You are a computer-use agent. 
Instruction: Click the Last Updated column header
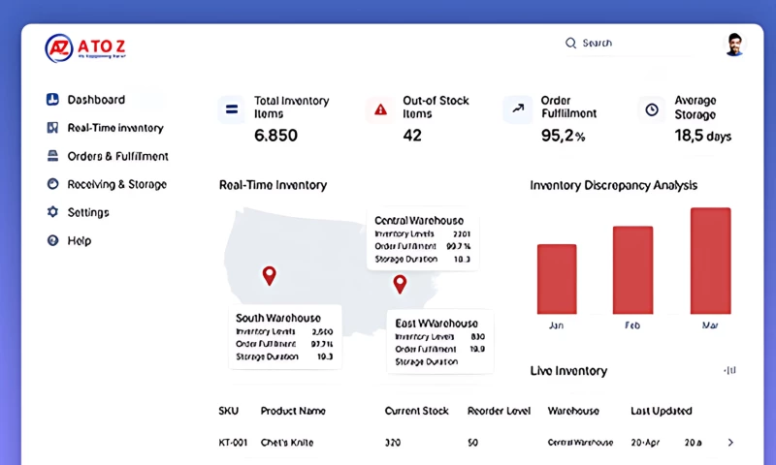click(x=662, y=411)
